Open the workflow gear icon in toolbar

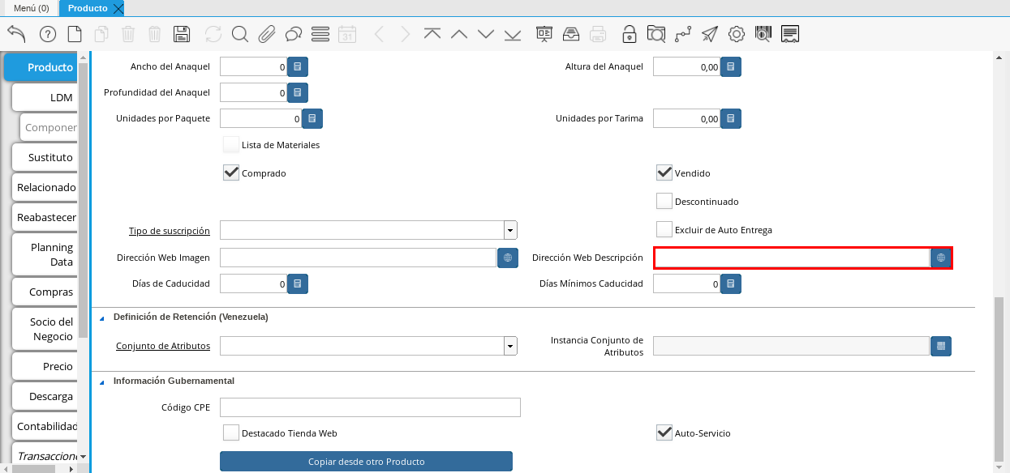tap(737, 34)
